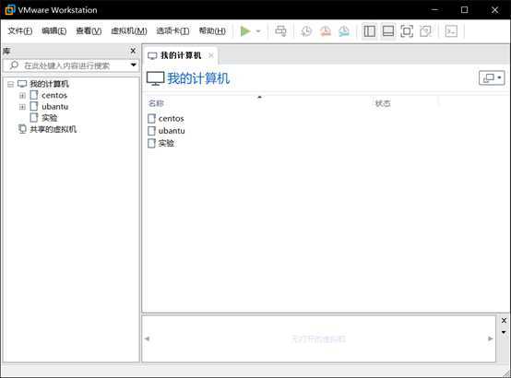Click the ubantu VM icon in list
This screenshot has width=511, height=378.
click(x=151, y=131)
